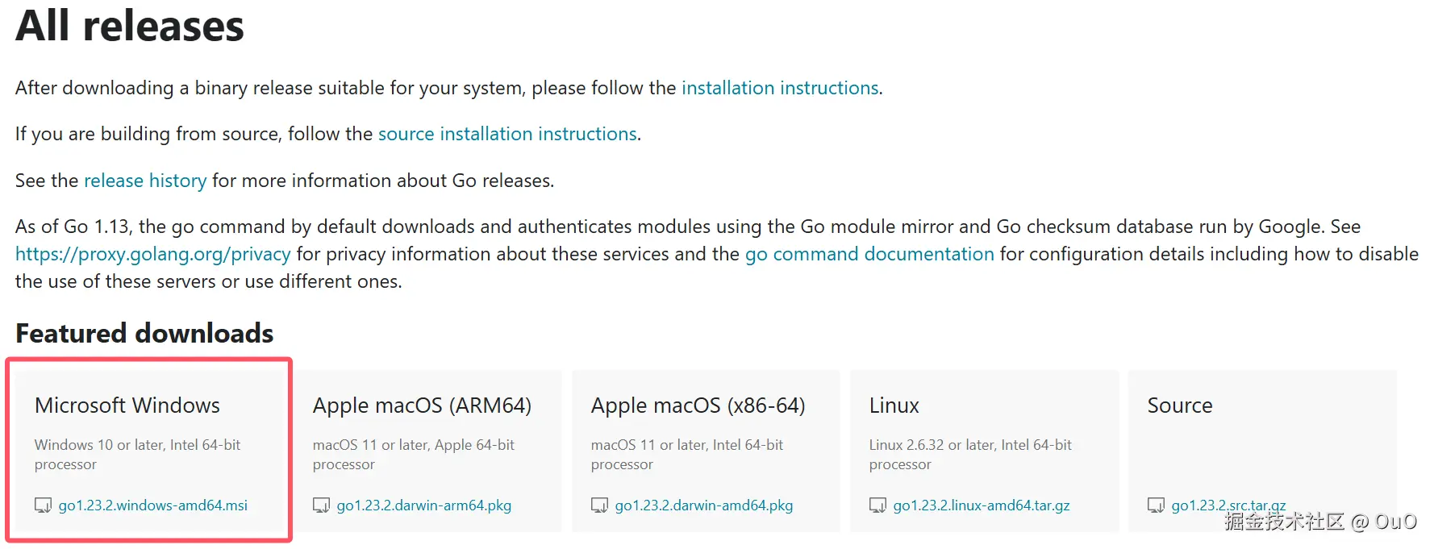Download go1.23.2.src.tar.gz source archive
The height and width of the screenshot is (549, 1434).
[x=1228, y=505]
